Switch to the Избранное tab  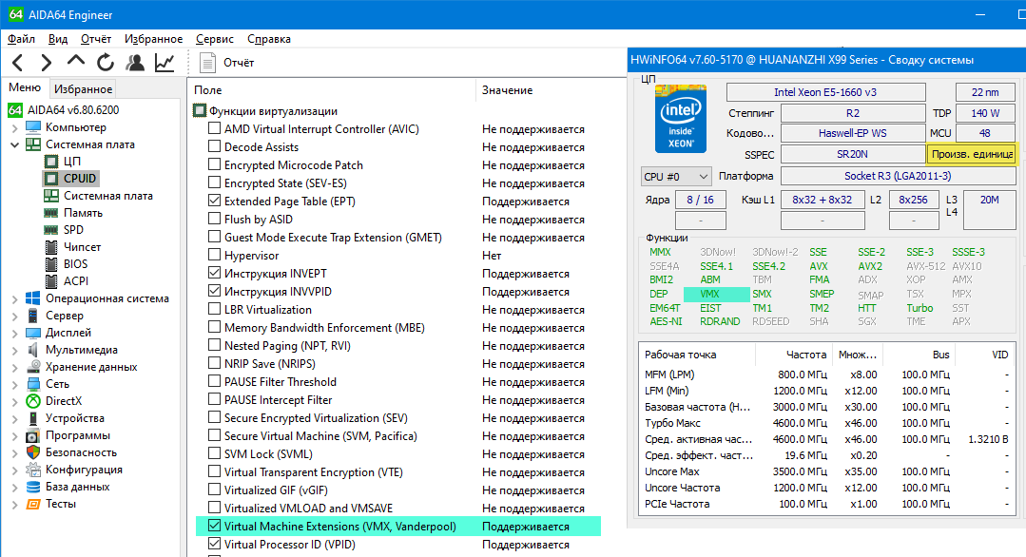click(x=83, y=88)
